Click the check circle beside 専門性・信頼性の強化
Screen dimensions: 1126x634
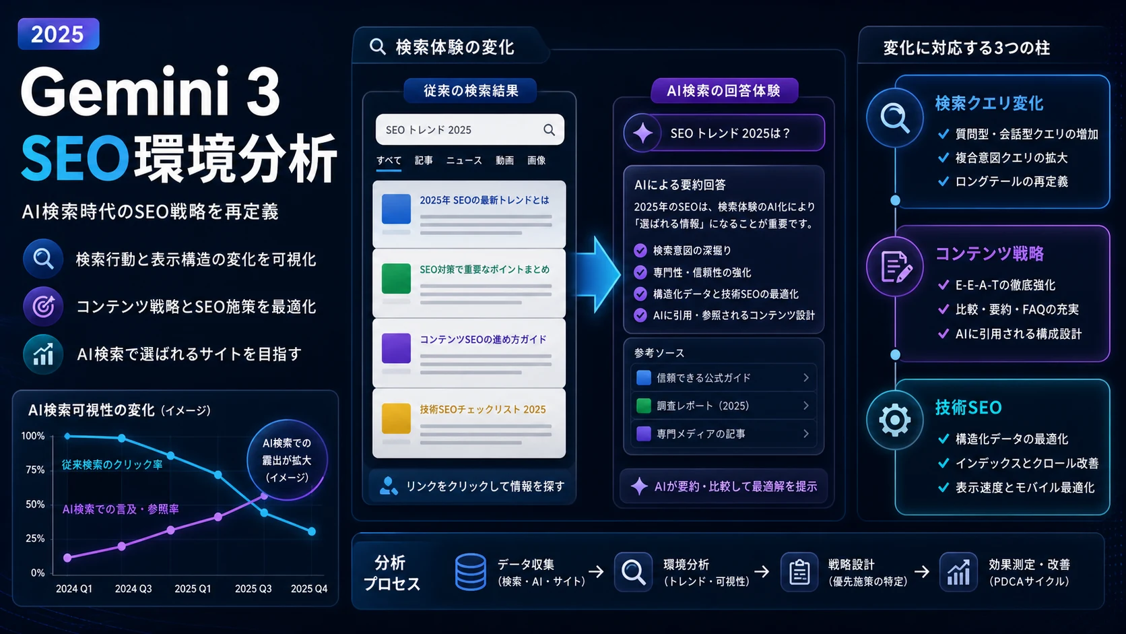click(x=640, y=272)
